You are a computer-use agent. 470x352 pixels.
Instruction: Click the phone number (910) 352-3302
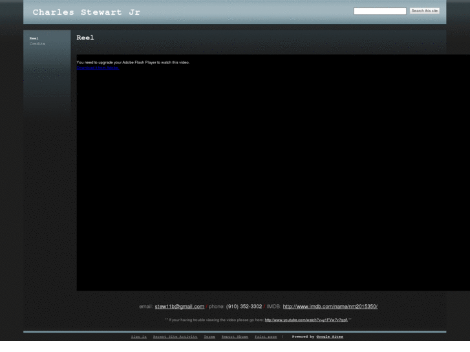[244, 306]
